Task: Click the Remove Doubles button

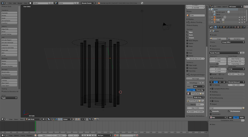Action: [9, 66]
